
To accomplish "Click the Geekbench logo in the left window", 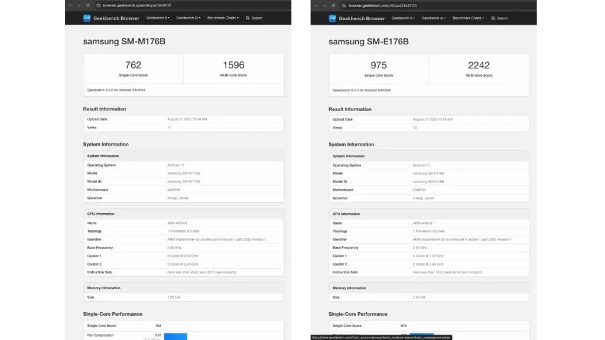I will [87, 18].
